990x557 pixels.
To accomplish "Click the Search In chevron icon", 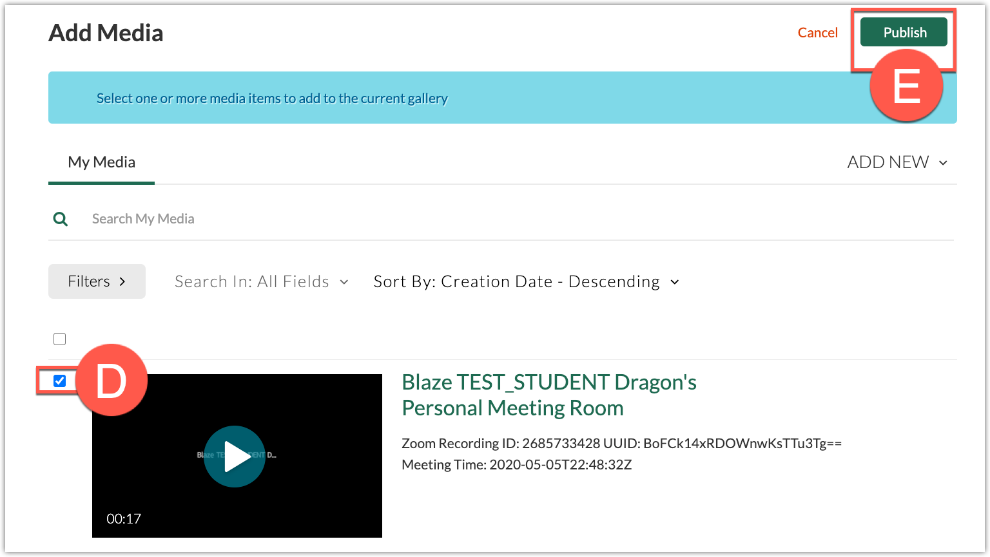I will pyautogui.click(x=344, y=282).
